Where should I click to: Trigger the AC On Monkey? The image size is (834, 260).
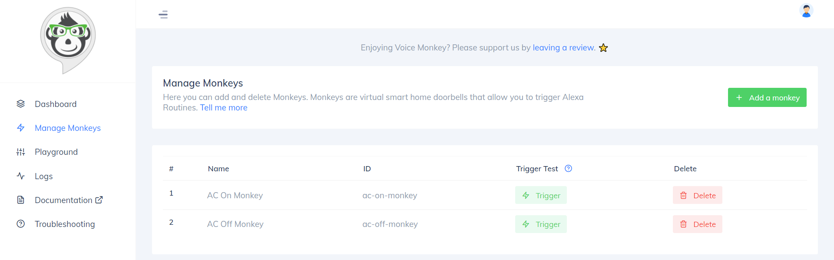(x=541, y=195)
